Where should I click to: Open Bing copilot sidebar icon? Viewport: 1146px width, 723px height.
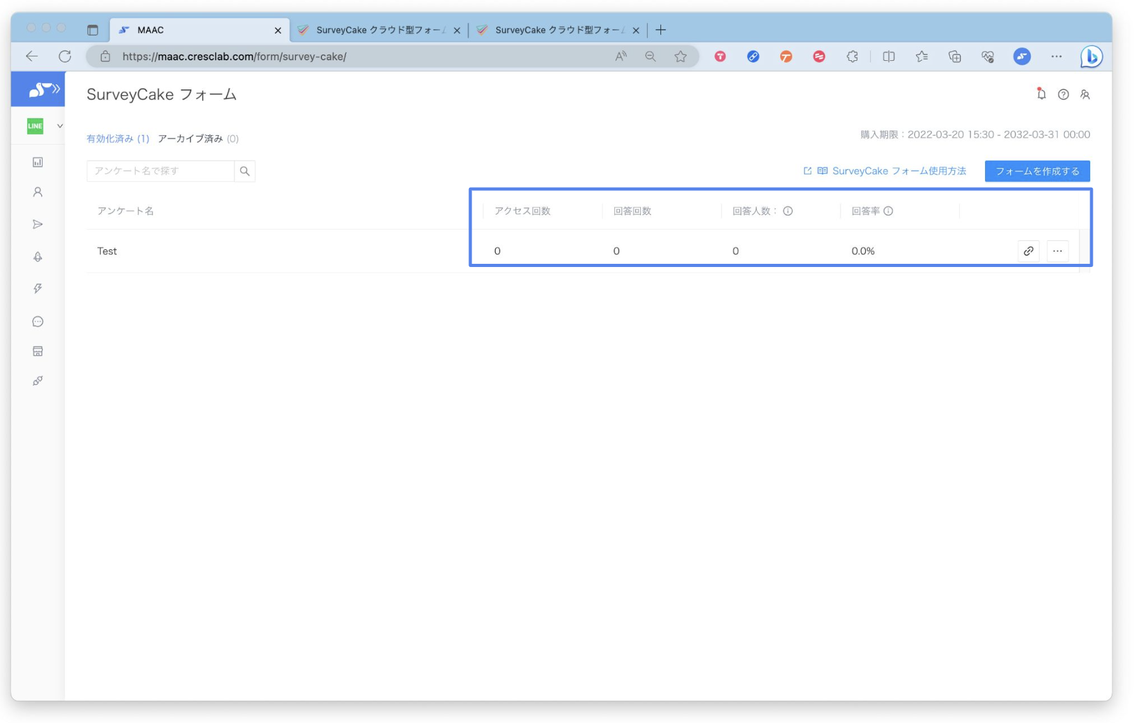click(x=1091, y=56)
